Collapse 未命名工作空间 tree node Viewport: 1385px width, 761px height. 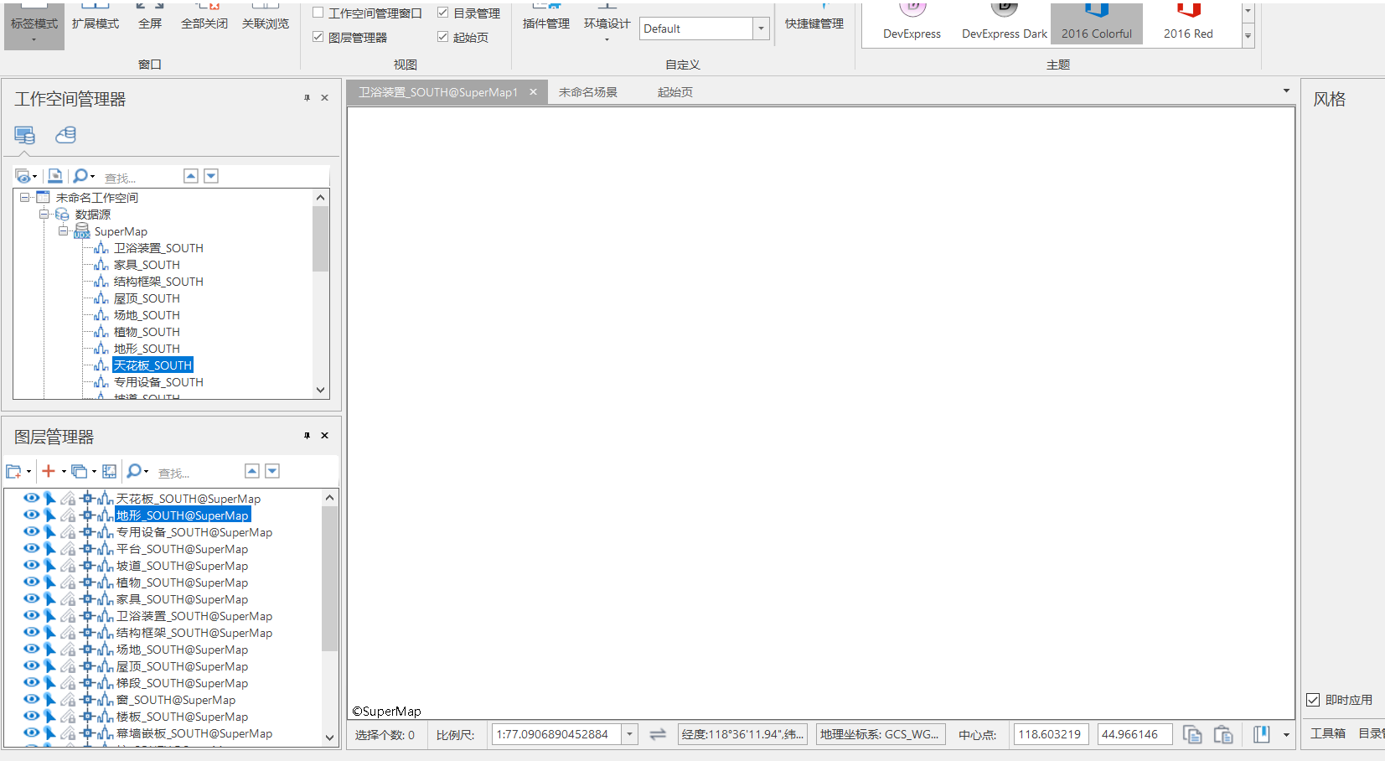[x=24, y=197]
